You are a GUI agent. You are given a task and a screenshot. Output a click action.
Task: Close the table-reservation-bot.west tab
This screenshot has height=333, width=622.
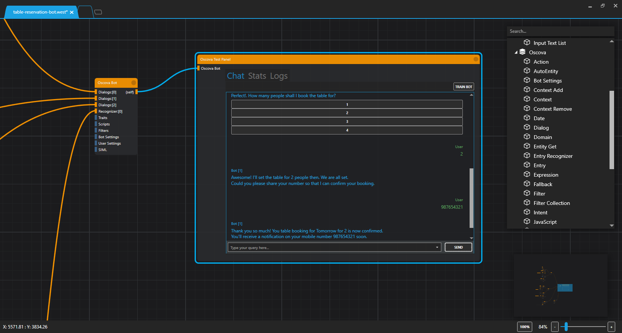[72, 12]
